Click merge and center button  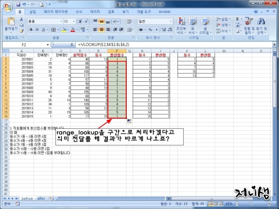coord(129,30)
